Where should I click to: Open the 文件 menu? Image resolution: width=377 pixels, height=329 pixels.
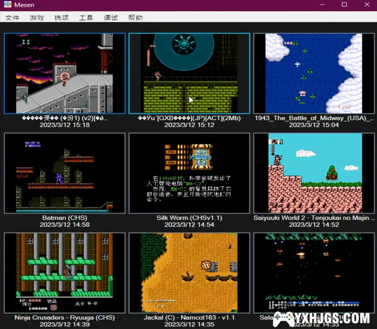pos(12,18)
